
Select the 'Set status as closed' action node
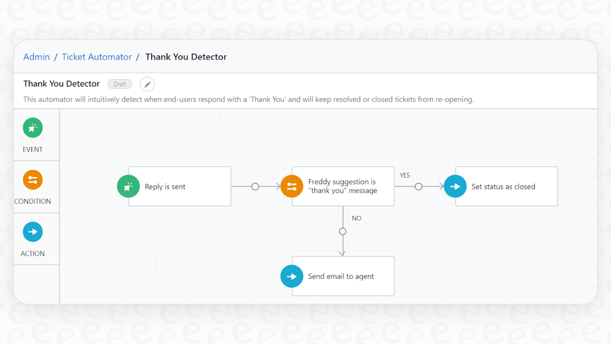(x=503, y=186)
